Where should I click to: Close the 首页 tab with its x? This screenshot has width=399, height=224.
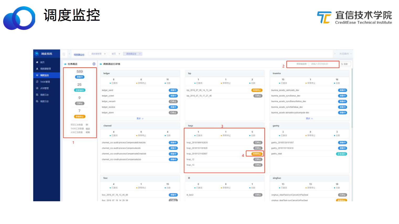(x=119, y=54)
